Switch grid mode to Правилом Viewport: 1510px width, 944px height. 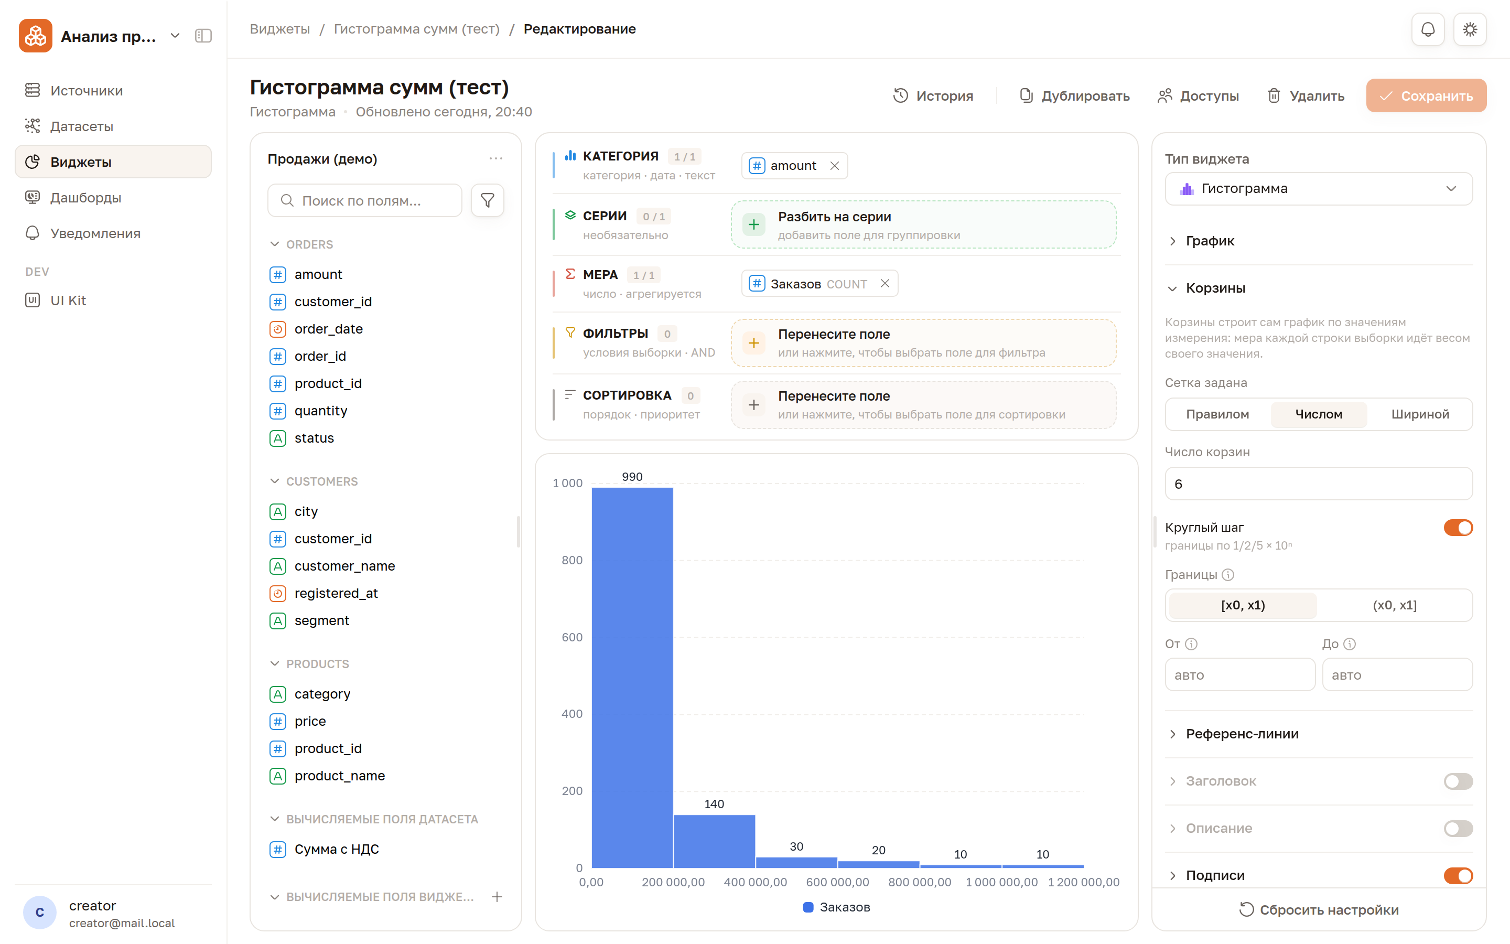coord(1217,414)
